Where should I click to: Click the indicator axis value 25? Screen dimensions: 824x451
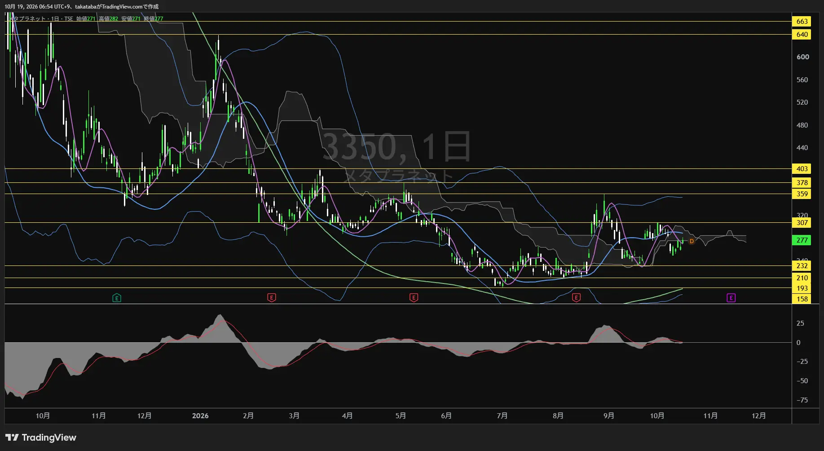click(x=800, y=323)
